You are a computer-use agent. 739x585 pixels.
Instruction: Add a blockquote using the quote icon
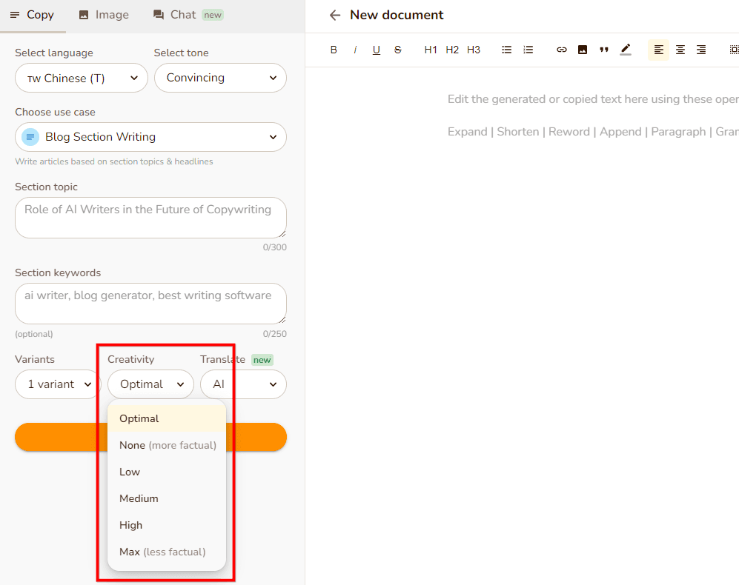(604, 50)
